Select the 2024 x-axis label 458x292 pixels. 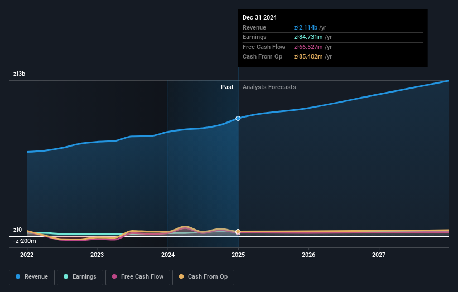click(168, 255)
